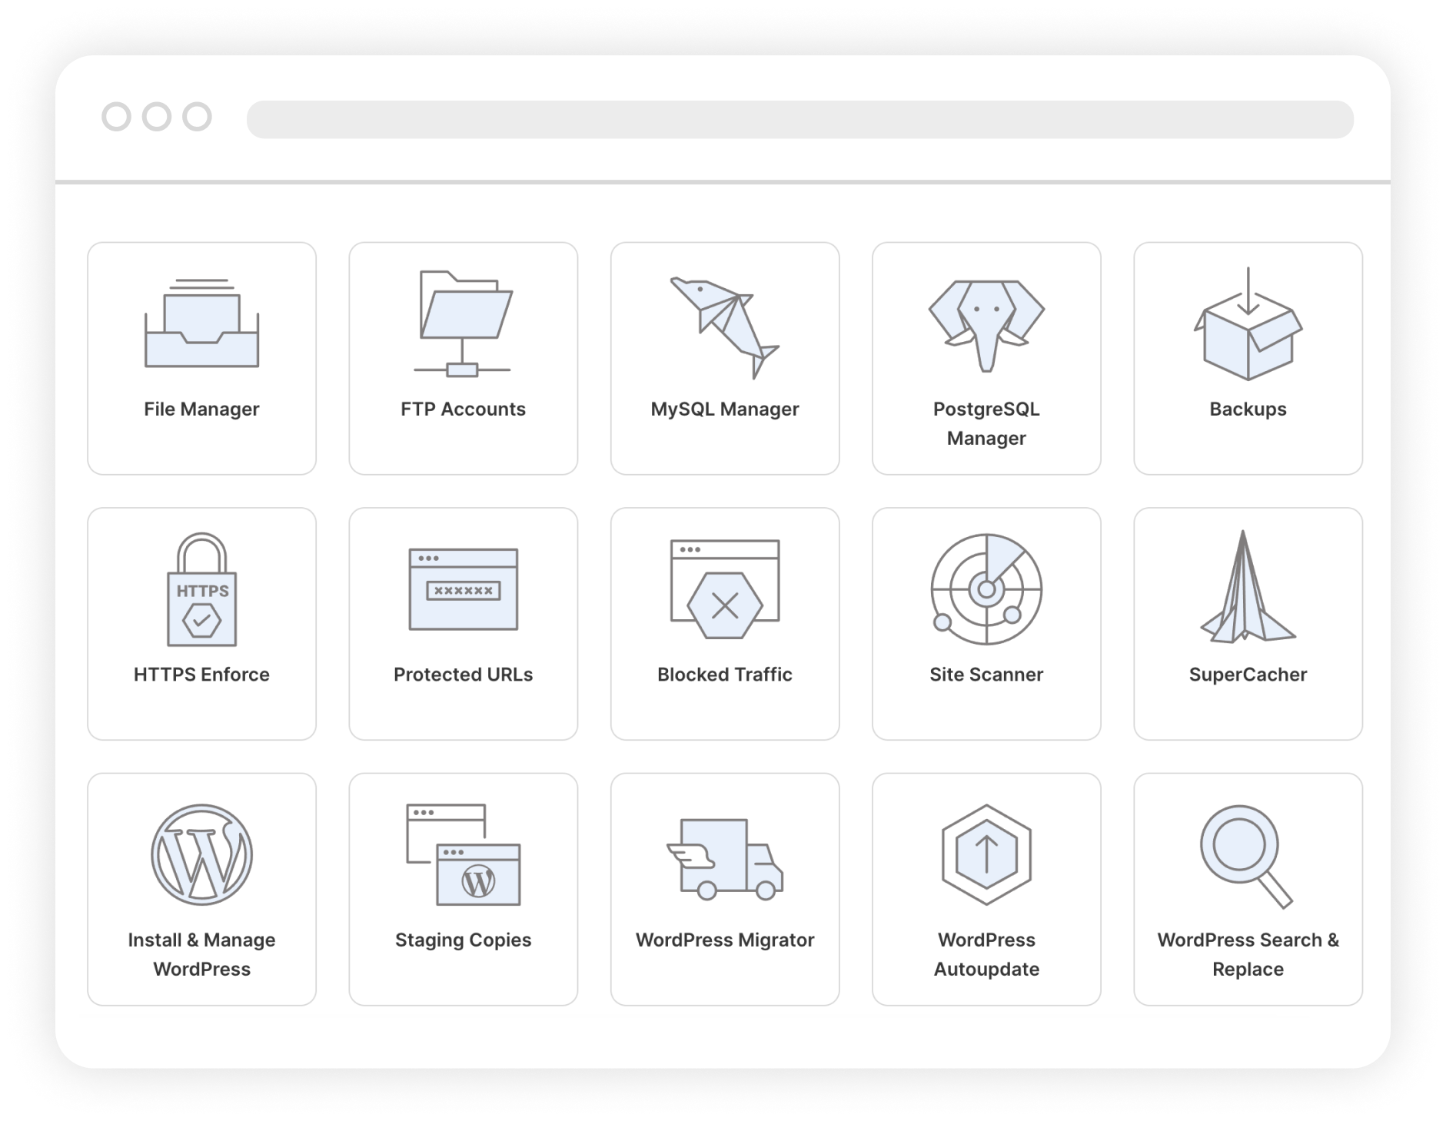
Task: Open the WordPress Autoupdate label
Action: pos(986,954)
